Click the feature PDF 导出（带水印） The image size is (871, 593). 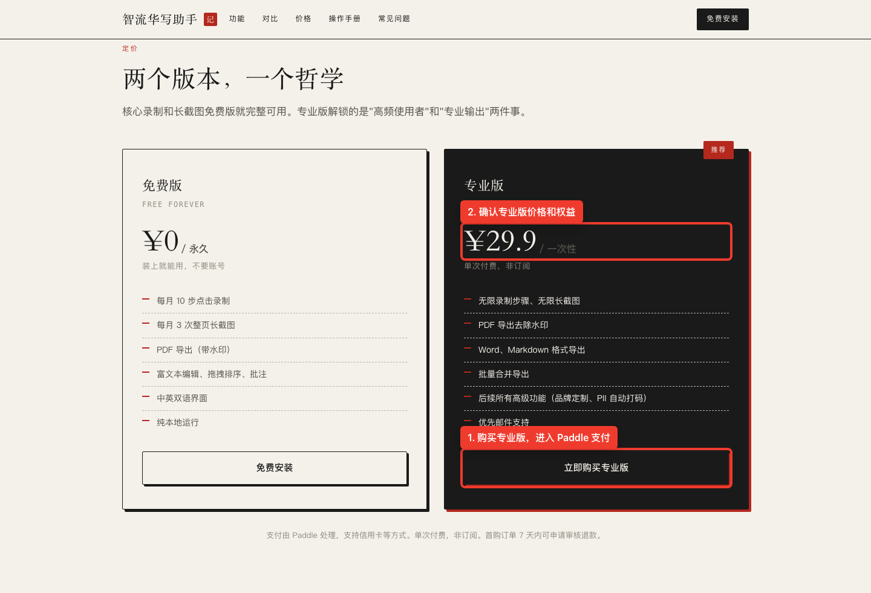coord(195,350)
